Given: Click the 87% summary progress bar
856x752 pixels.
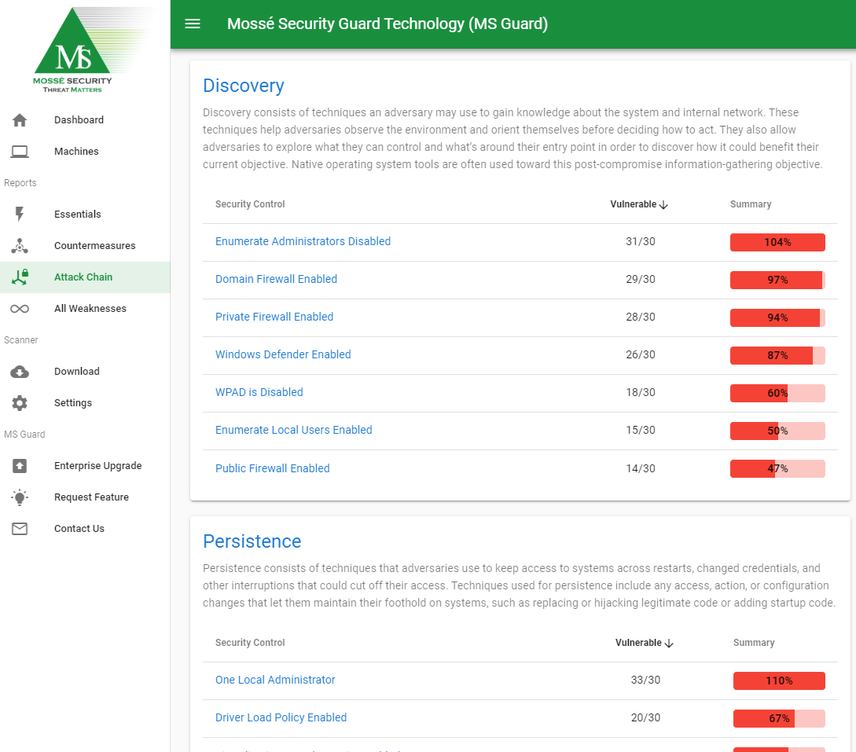Looking at the screenshot, I should pos(777,355).
